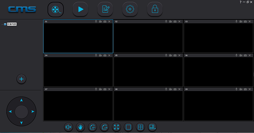The height and width of the screenshot is (133, 254).
Task: Close channel 01 video
Action: (109, 22)
